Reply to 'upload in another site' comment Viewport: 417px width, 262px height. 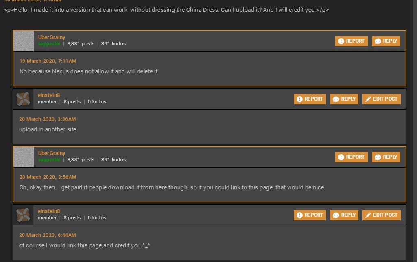pyautogui.click(x=344, y=99)
